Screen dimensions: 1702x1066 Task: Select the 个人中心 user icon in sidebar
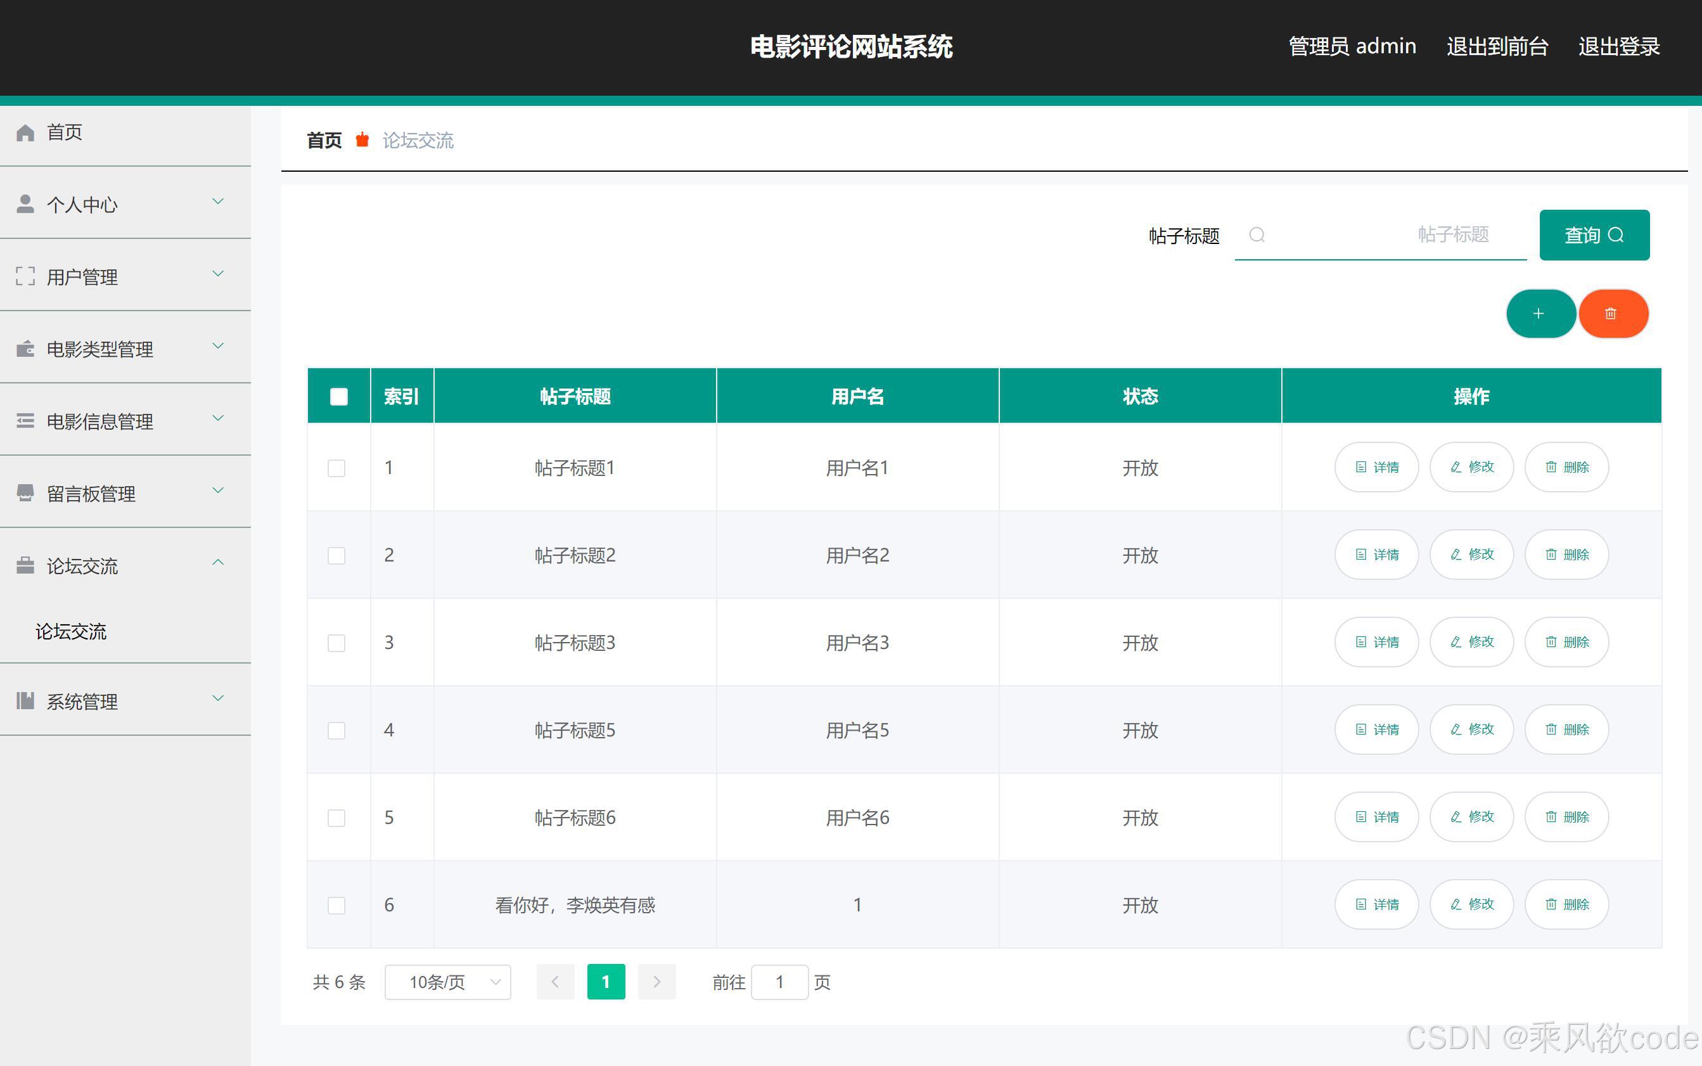(25, 203)
